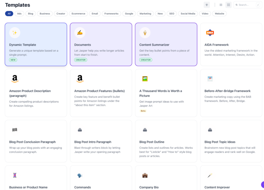
Task: Click the sparkle icon on Dynamic Template
Action: (15, 33)
